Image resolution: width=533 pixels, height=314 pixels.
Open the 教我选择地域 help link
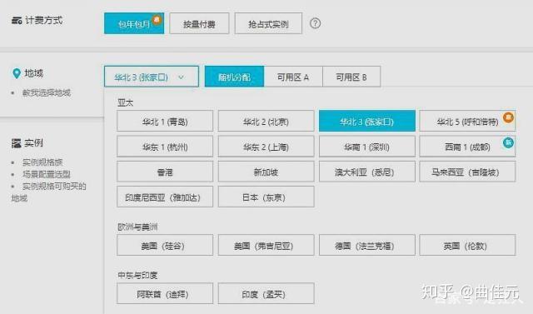point(47,92)
